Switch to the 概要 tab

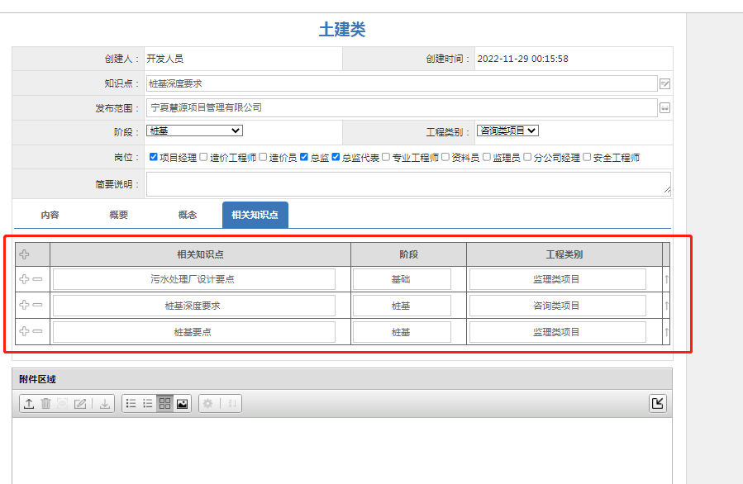[x=118, y=215]
